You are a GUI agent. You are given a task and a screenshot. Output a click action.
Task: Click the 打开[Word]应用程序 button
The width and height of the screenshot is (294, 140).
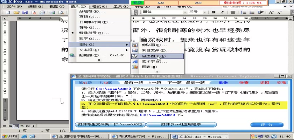tap(181, 125)
